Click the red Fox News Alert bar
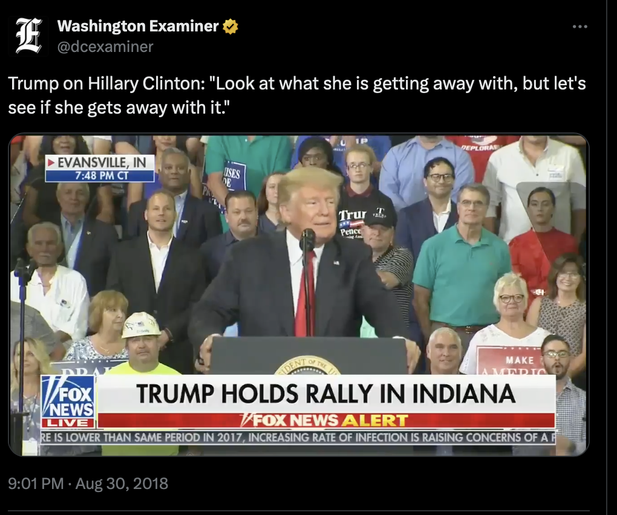The width and height of the screenshot is (617, 515). click(x=326, y=420)
